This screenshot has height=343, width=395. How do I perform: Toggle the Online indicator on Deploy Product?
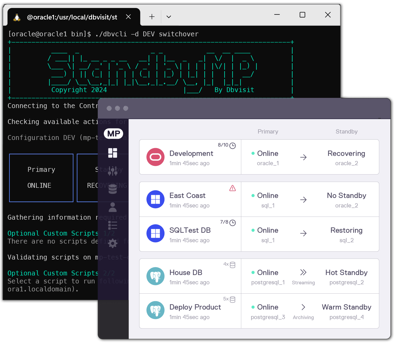[x=253, y=307]
